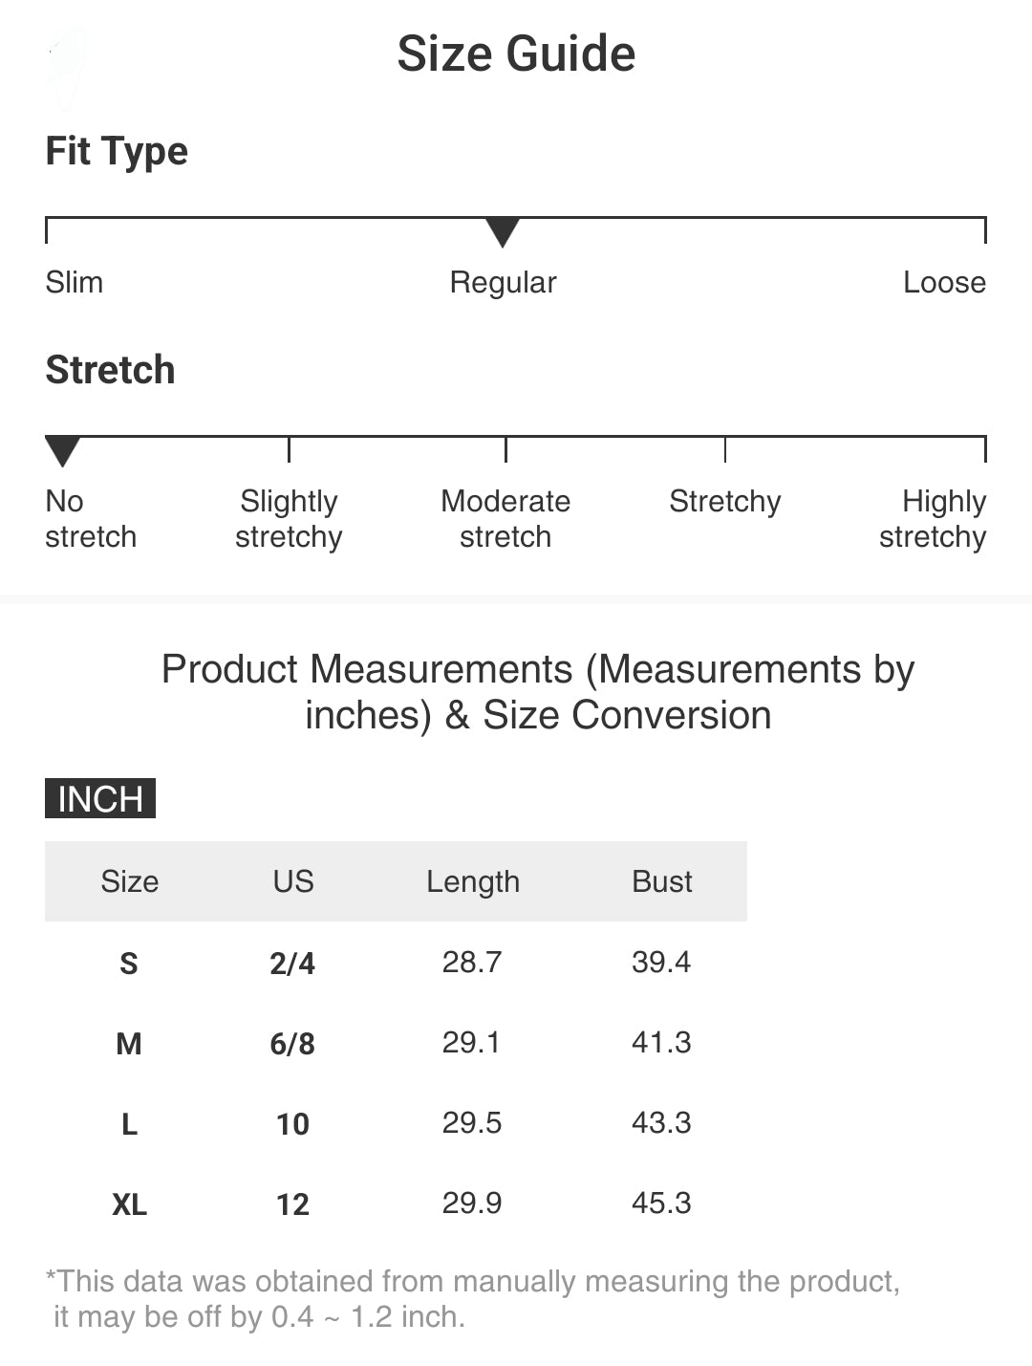1032x1366 pixels.
Task: Click the 29.9 length value for XL
Action: 472,1203
